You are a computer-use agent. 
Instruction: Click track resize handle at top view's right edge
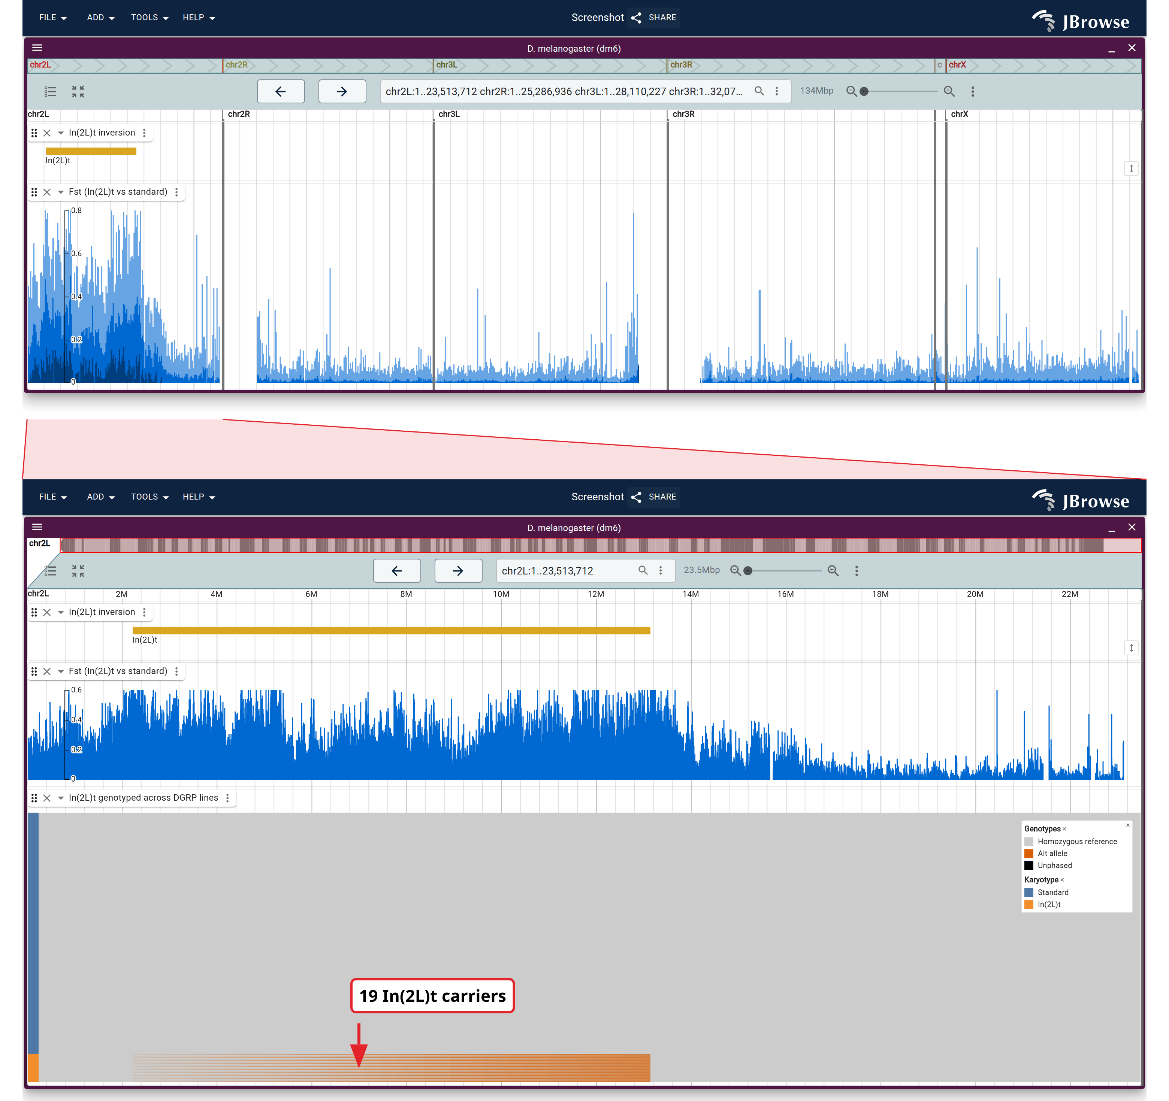(1132, 169)
